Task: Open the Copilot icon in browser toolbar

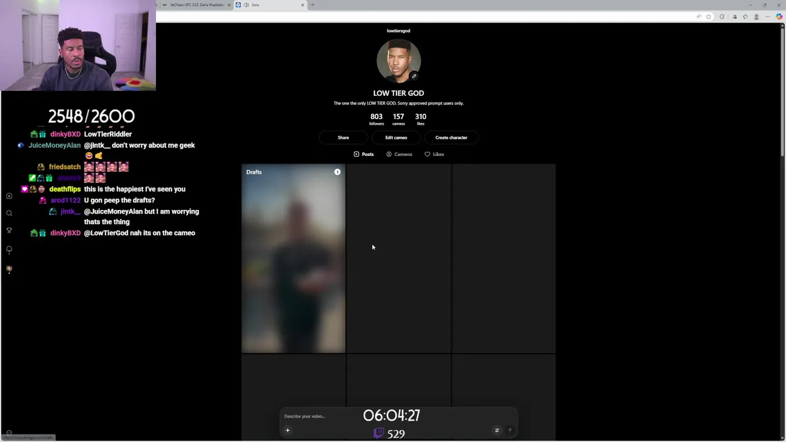Action: point(779,17)
